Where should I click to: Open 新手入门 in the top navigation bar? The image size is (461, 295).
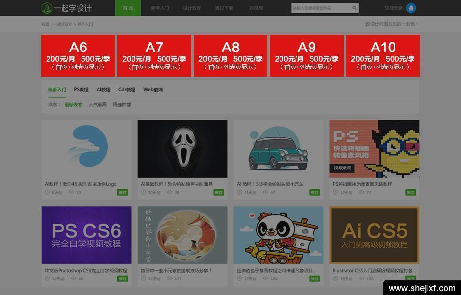(160, 8)
